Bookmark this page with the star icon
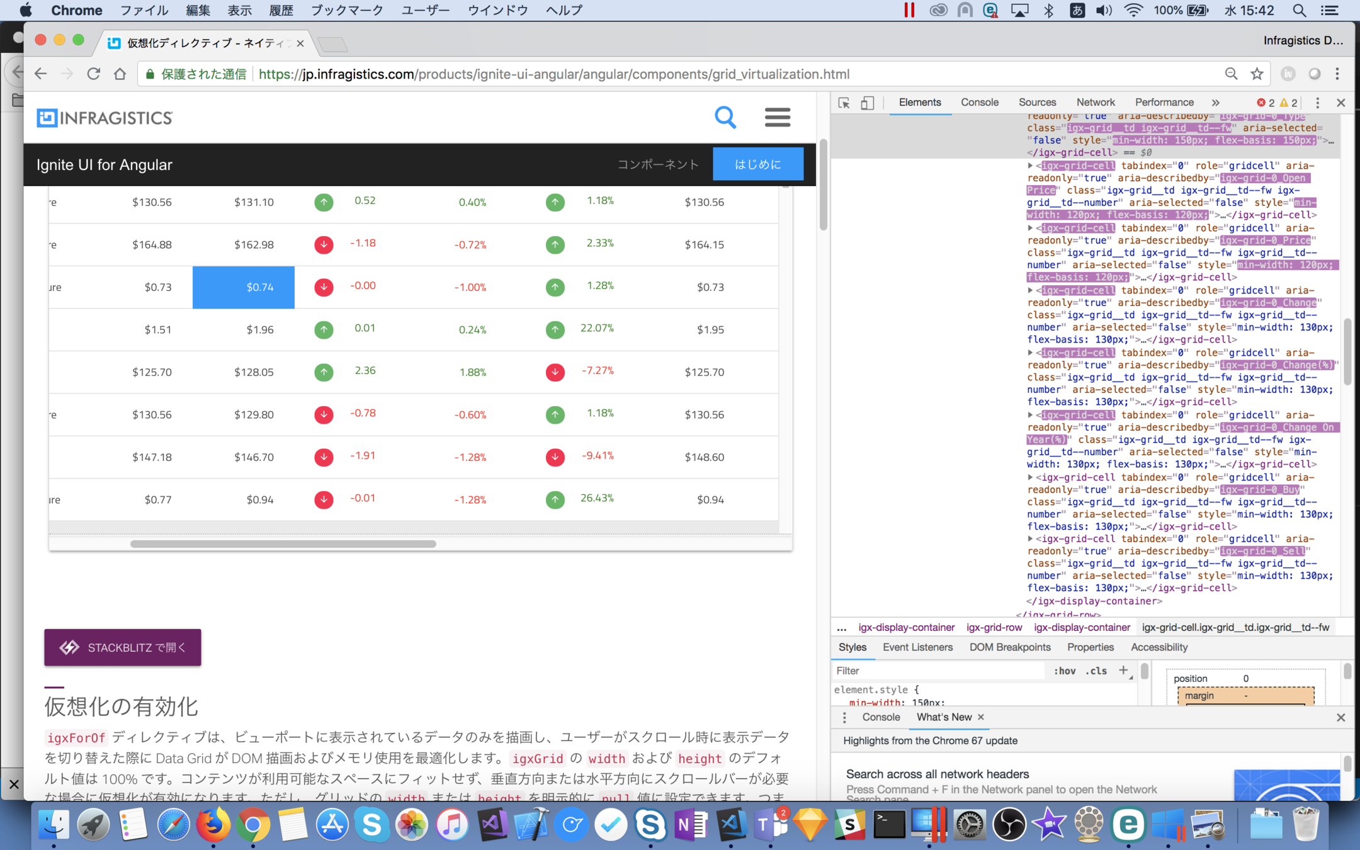 tap(1257, 74)
